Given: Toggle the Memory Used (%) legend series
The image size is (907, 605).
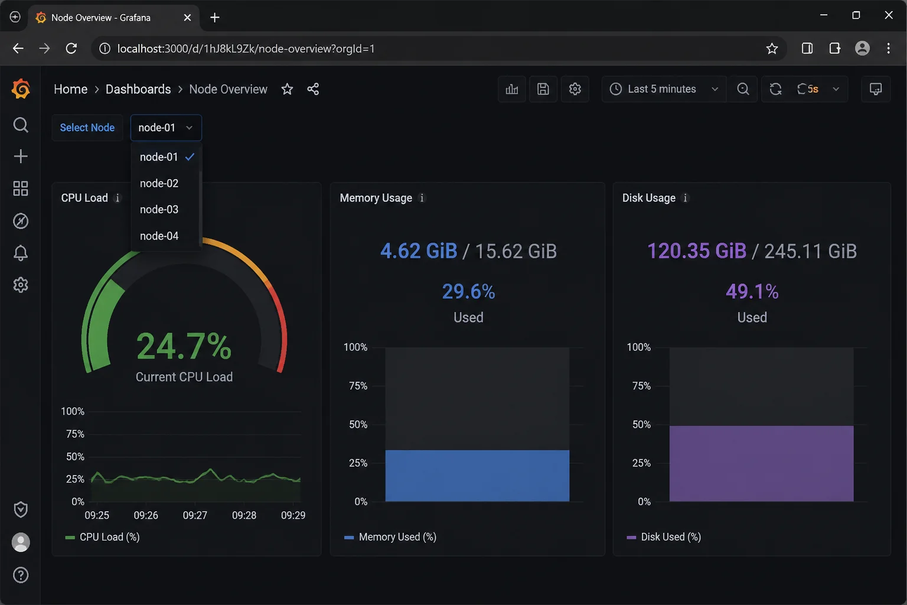Looking at the screenshot, I should [x=390, y=537].
